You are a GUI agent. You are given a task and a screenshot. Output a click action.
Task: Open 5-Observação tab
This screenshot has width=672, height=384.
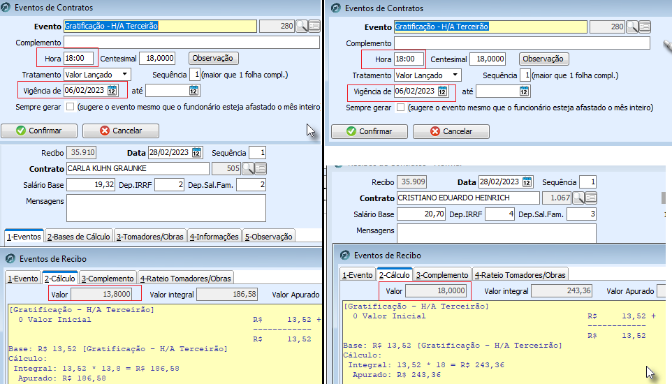point(269,236)
